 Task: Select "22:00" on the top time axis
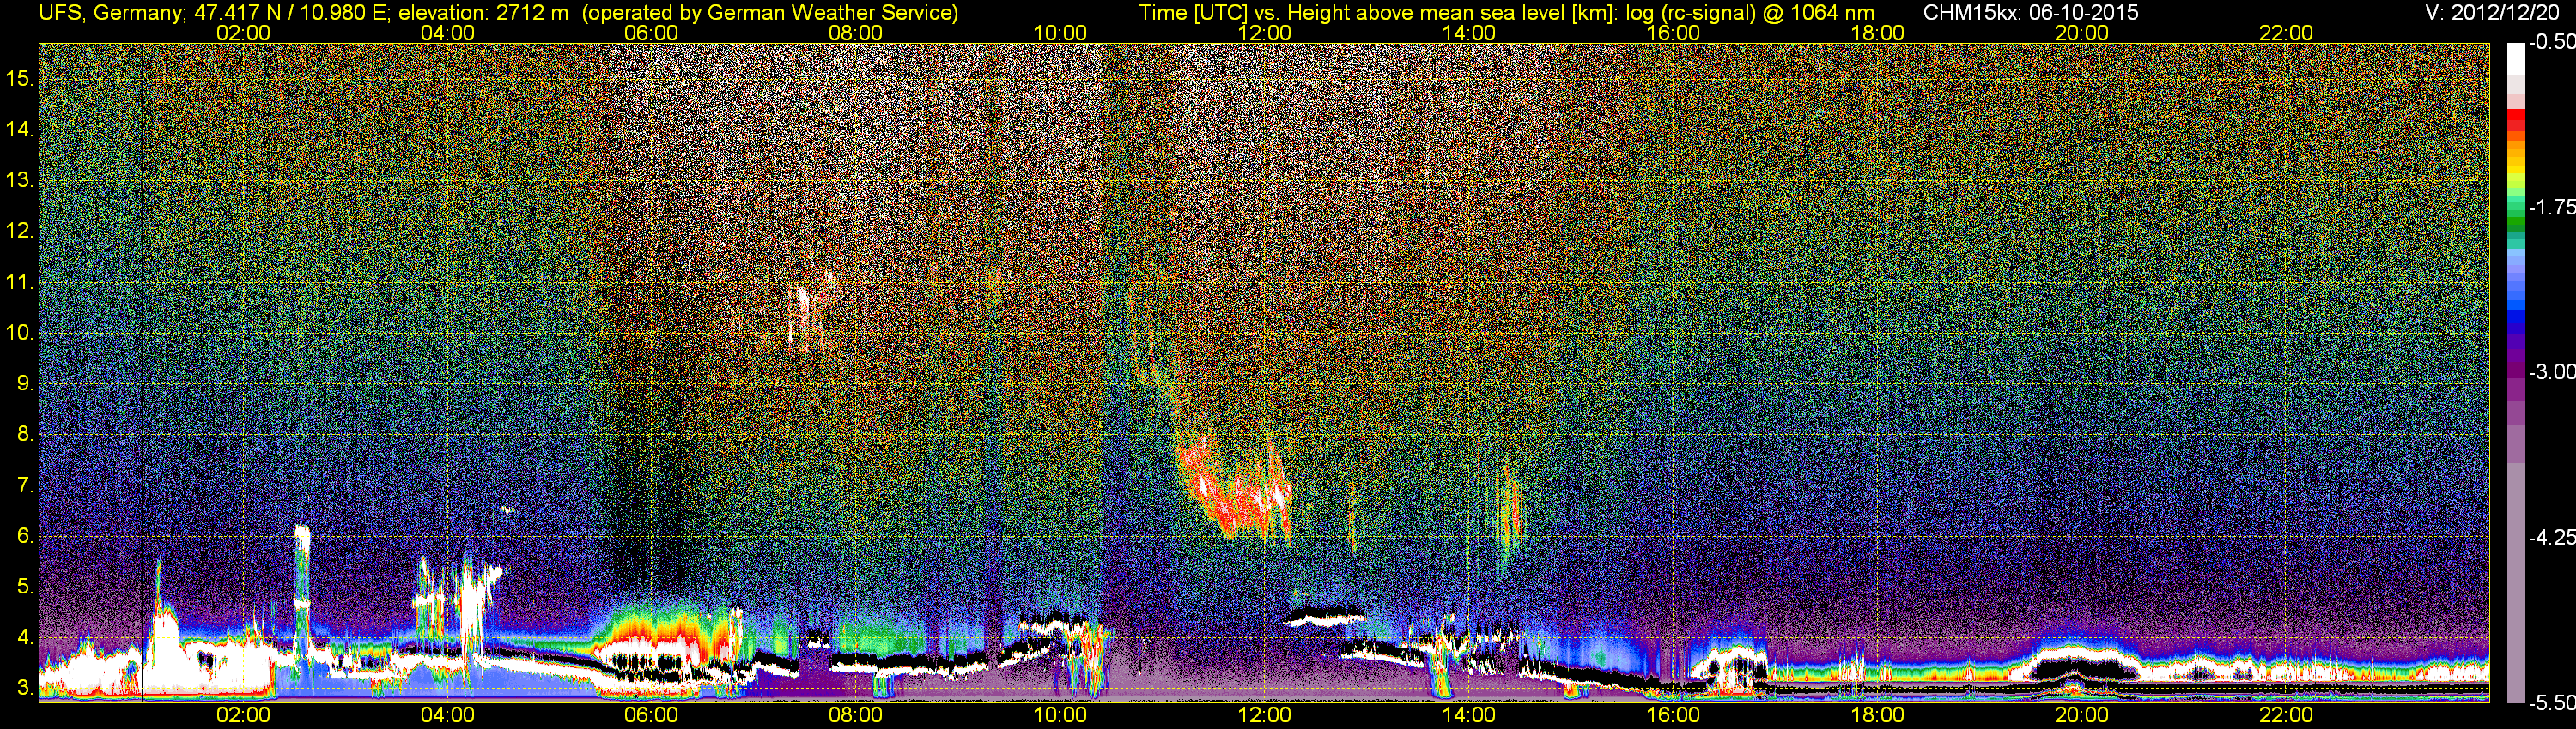point(2286,33)
